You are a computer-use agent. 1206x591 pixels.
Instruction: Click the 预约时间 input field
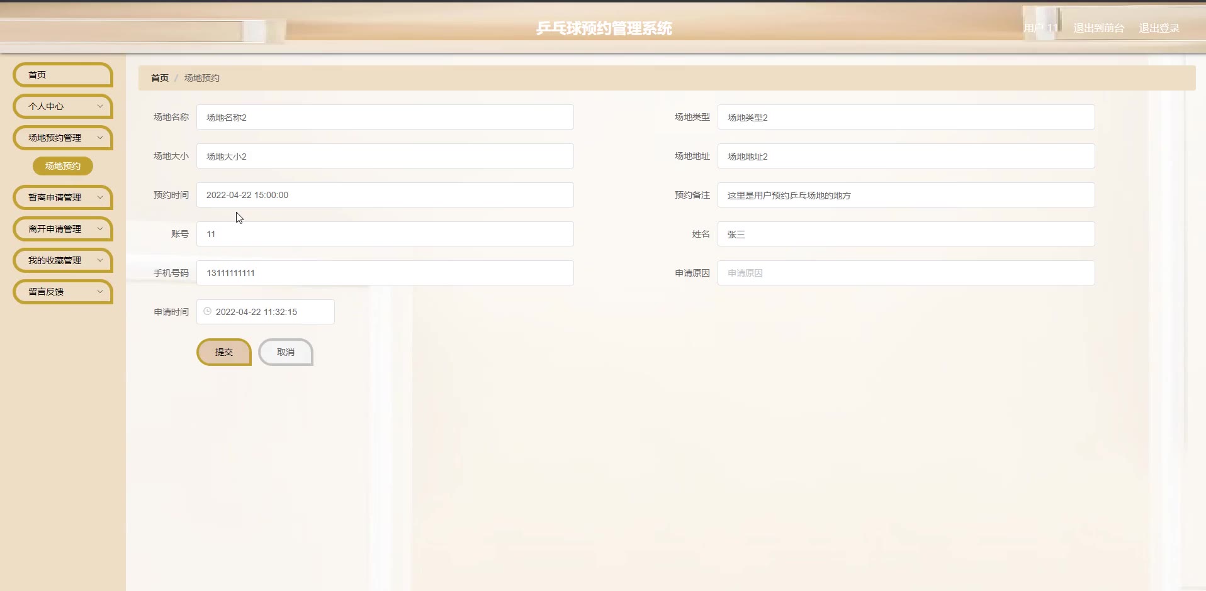point(385,195)
